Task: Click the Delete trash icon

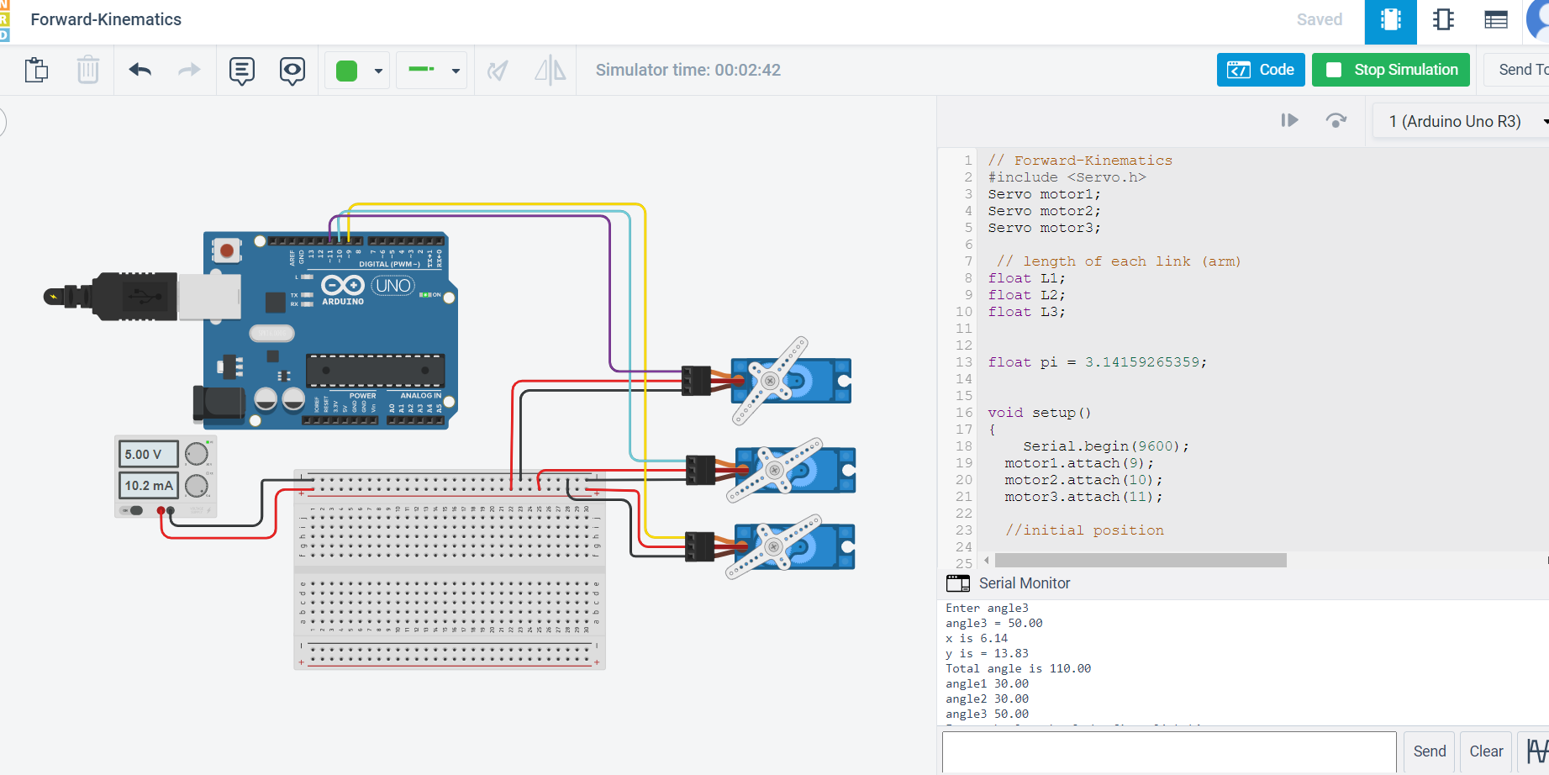Action: 88,70
